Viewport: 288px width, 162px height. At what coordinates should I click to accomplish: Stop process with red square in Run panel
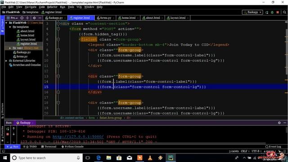coord(8,134)
